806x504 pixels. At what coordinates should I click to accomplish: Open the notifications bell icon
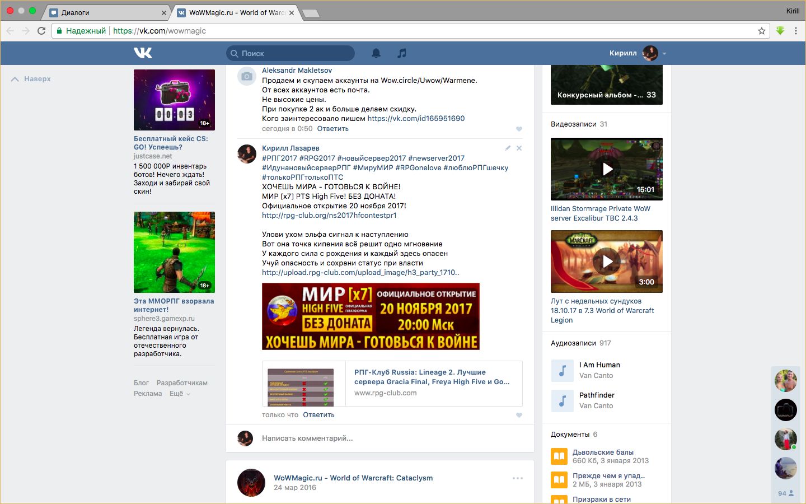pos(376,53)
